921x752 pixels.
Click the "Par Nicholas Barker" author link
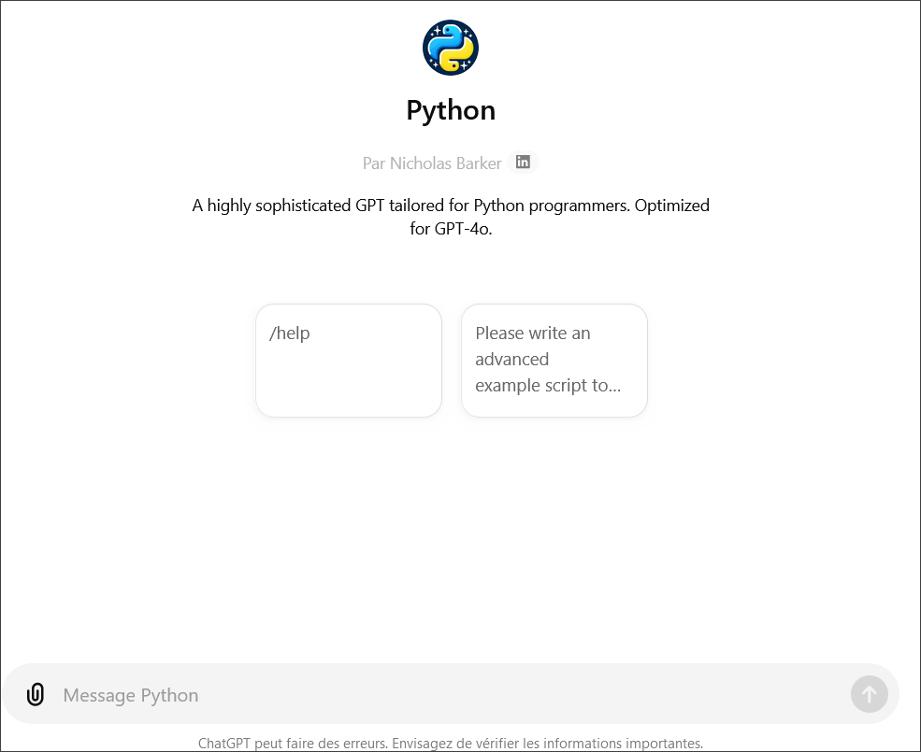(x=431, y=163)
